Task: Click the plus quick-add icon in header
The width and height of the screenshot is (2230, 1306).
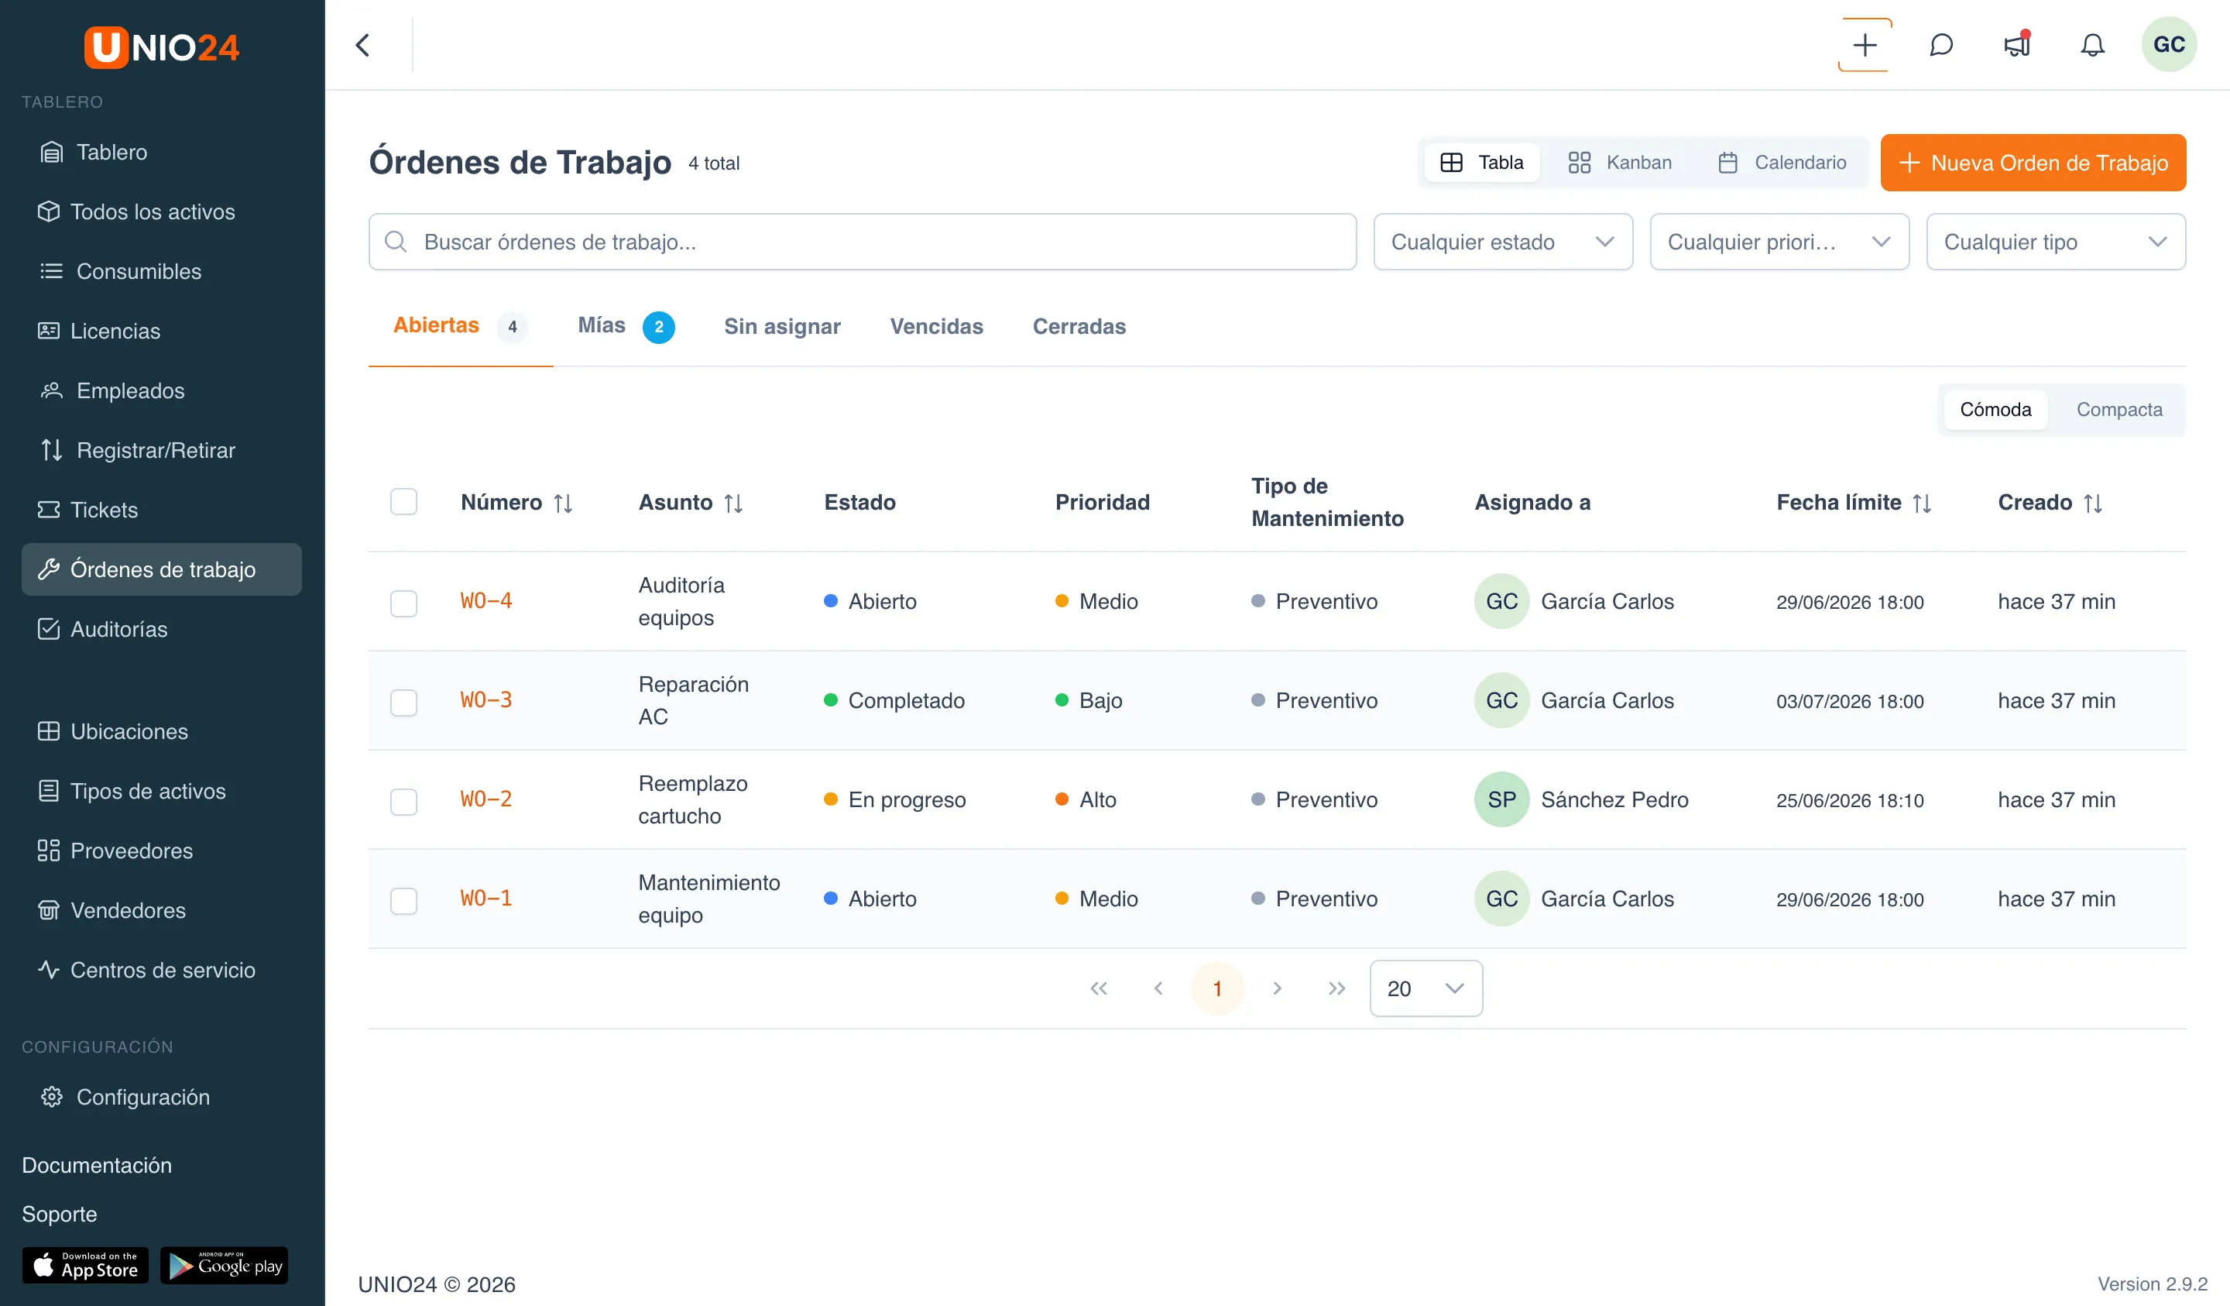Action: (1865, 44)
